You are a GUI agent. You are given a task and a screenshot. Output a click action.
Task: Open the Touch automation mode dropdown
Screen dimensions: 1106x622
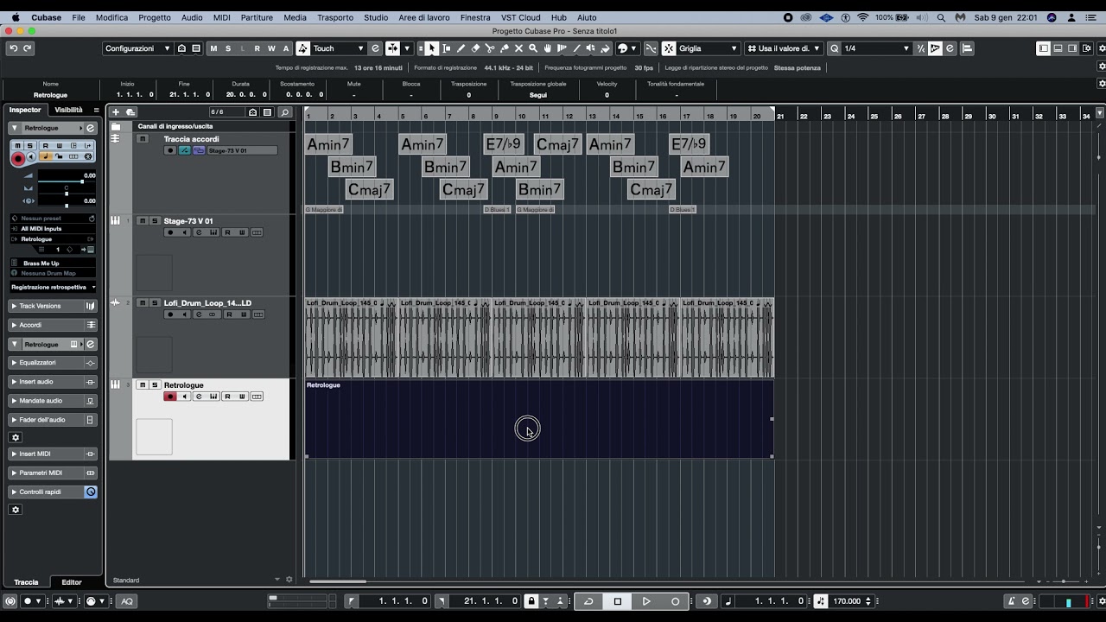coord(338,48)
